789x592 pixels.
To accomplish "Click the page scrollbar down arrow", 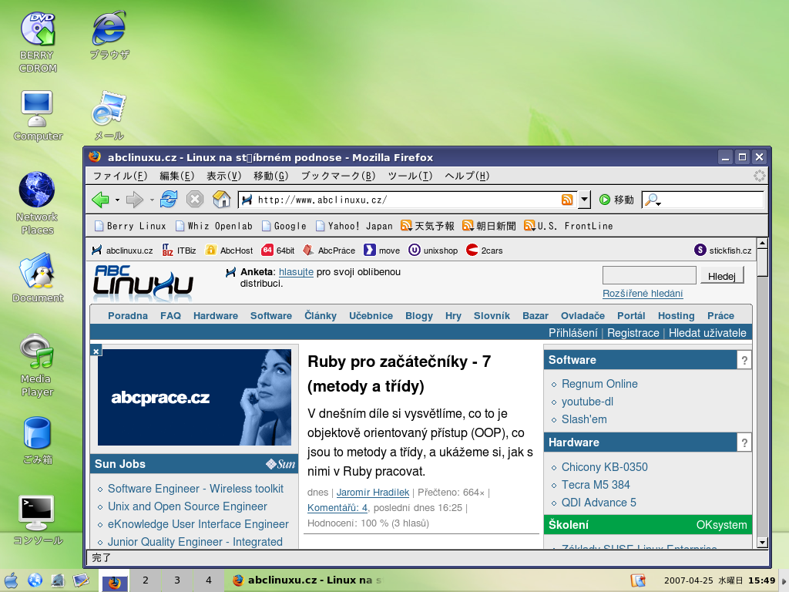I will coord(762,542).
